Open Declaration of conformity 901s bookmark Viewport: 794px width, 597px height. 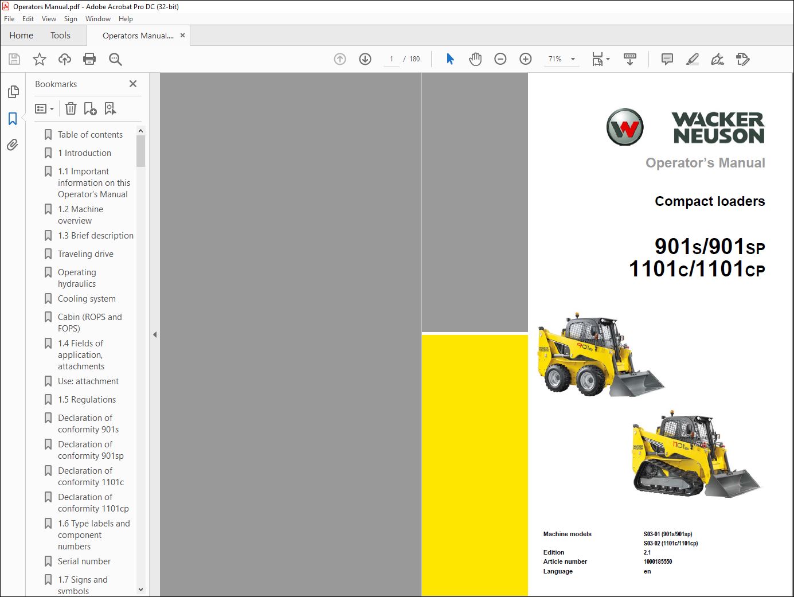[88, 424]
